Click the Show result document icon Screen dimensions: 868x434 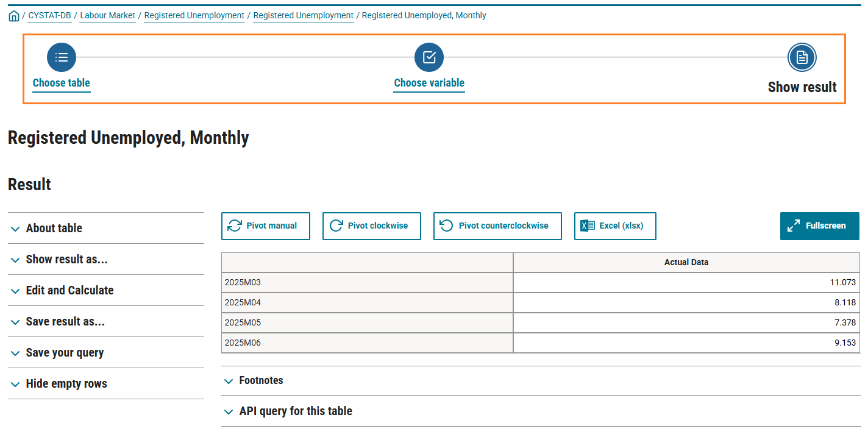[802, 57]
